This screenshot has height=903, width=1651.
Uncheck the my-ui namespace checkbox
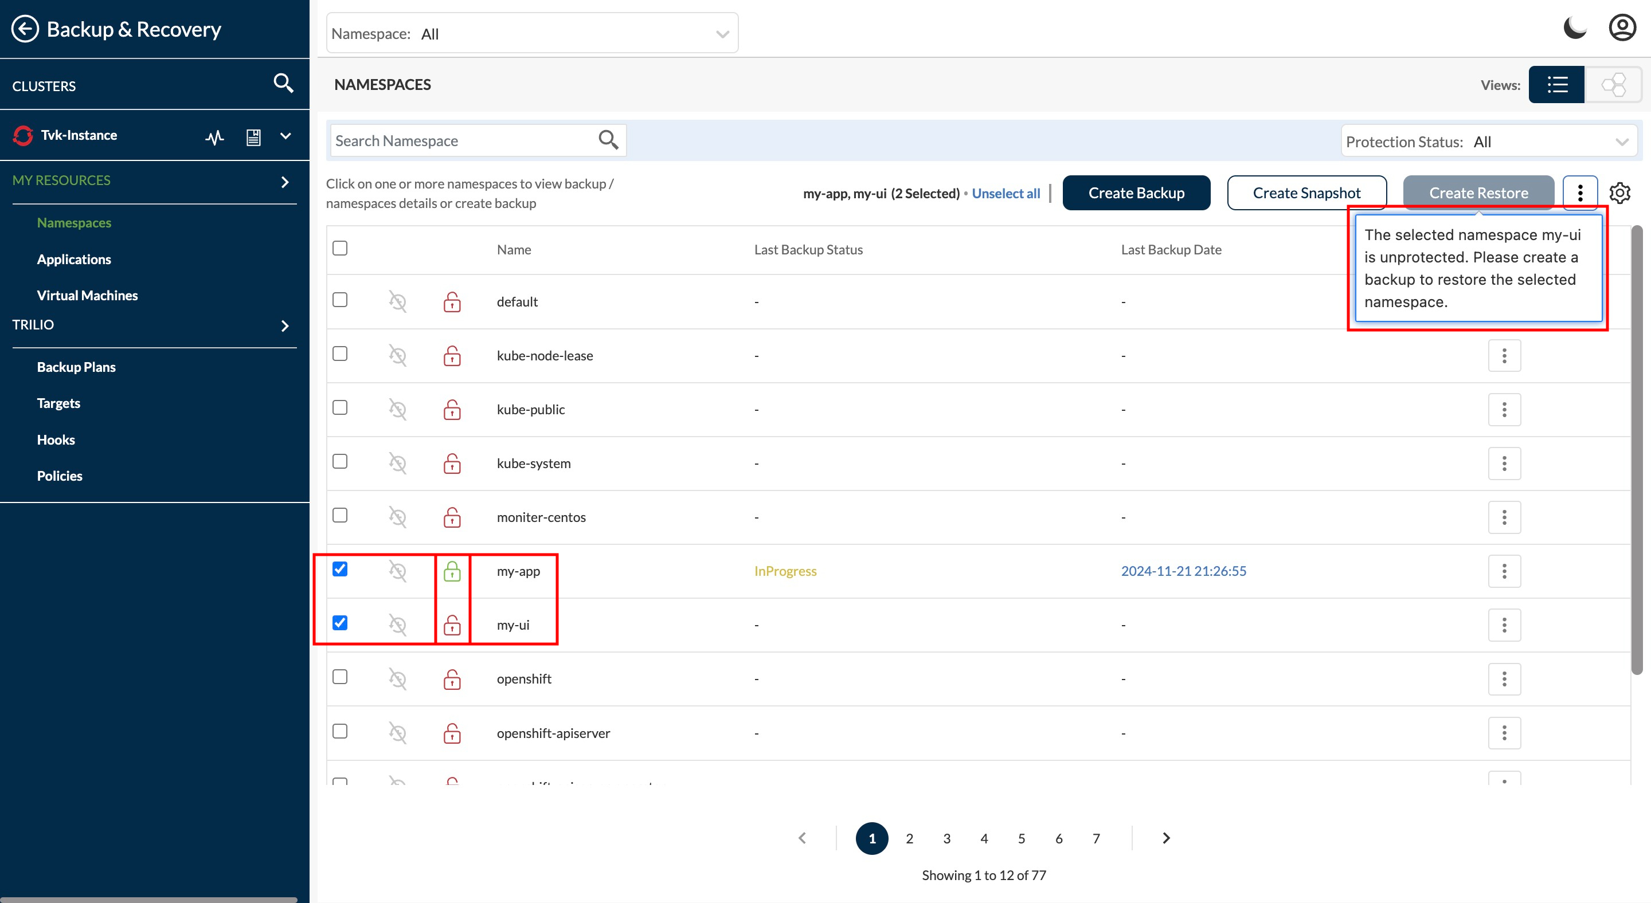340,623
